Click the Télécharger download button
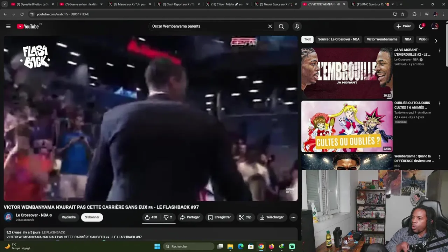 click(272, 217)
